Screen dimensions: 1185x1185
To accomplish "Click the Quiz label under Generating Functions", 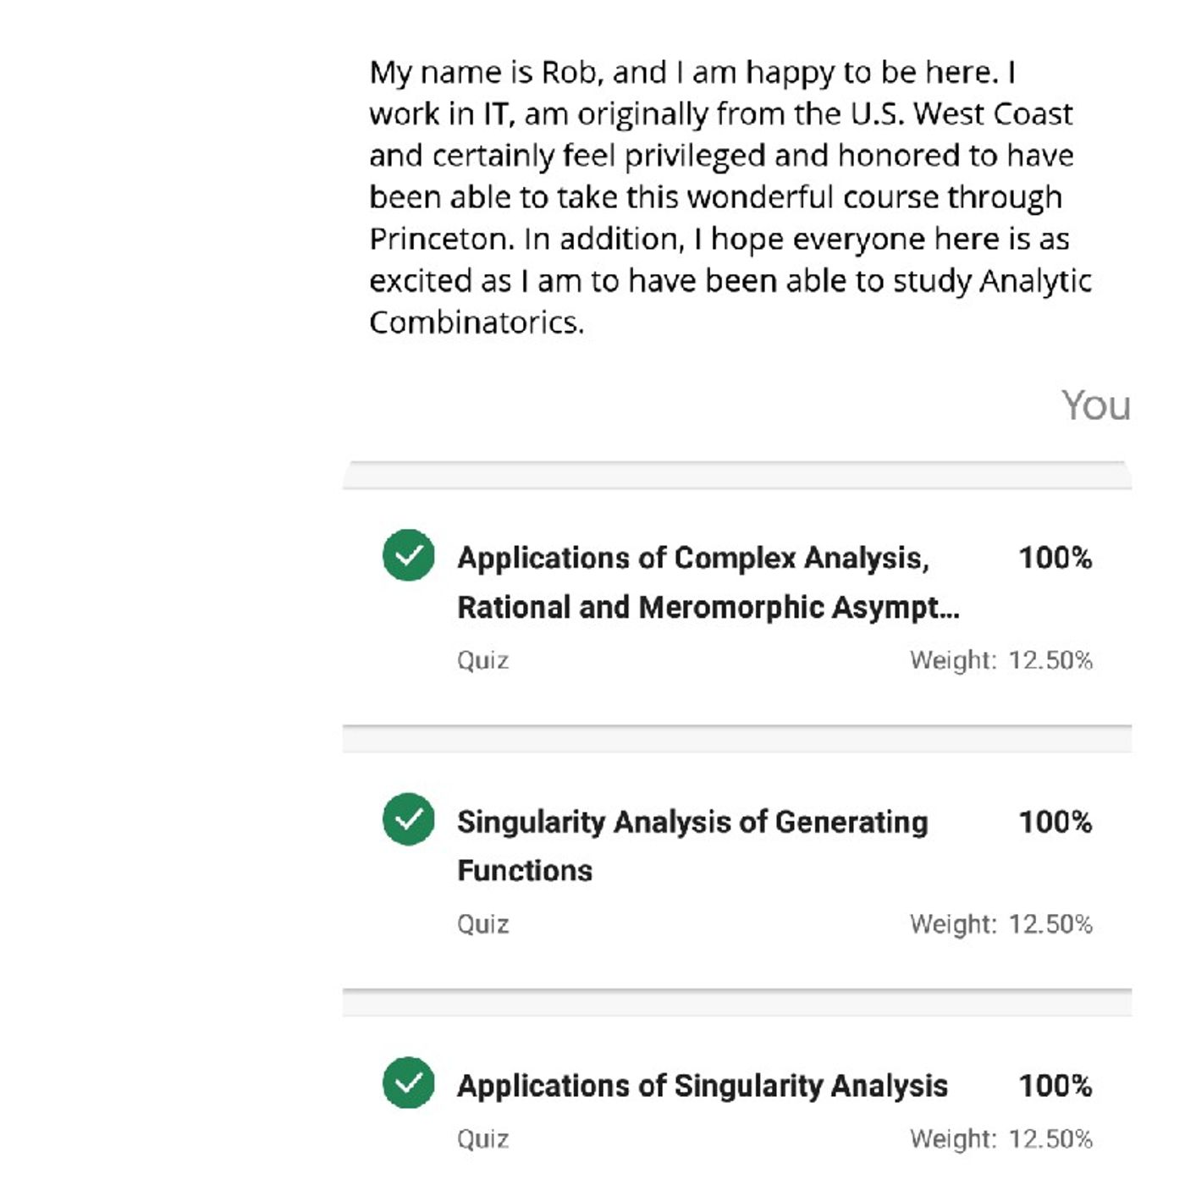I will point(483,925).
